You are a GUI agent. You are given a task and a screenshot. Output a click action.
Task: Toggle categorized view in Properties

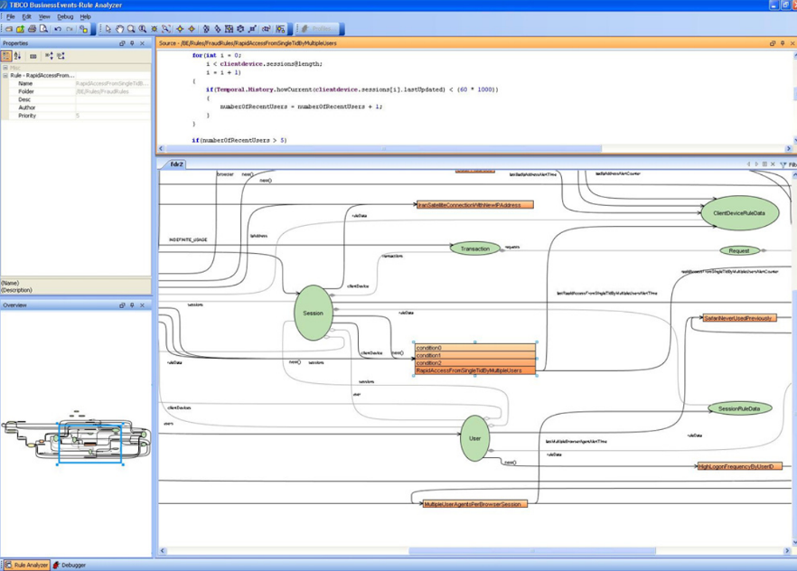(x=6, y=56)
